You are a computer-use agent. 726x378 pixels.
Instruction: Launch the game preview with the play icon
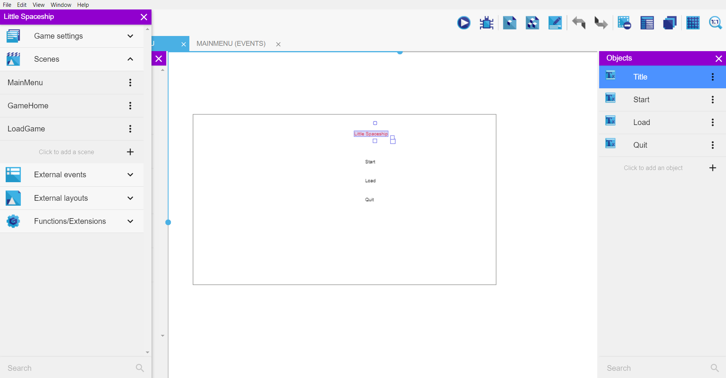pos(464,23)
